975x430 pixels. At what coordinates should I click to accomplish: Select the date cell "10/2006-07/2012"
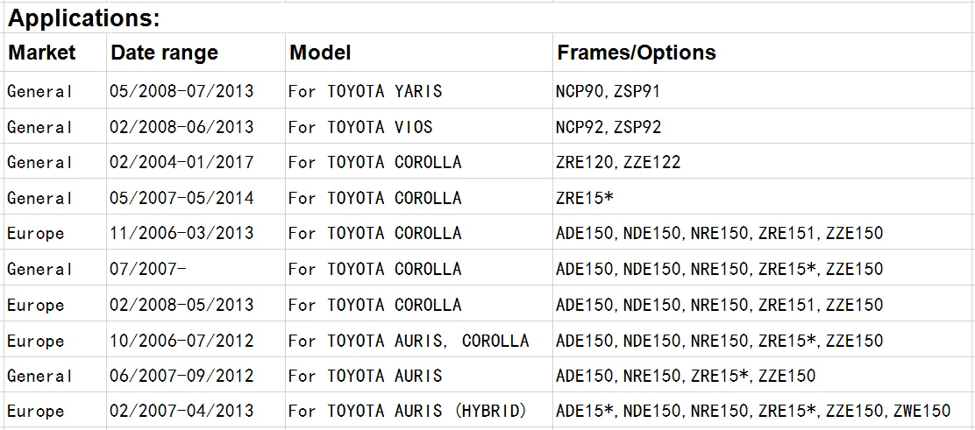tap(181, 341)
